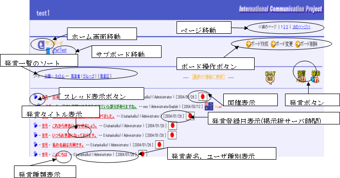
Task: Open the CHAT speech bubble icon
Action: coord(270,78)
